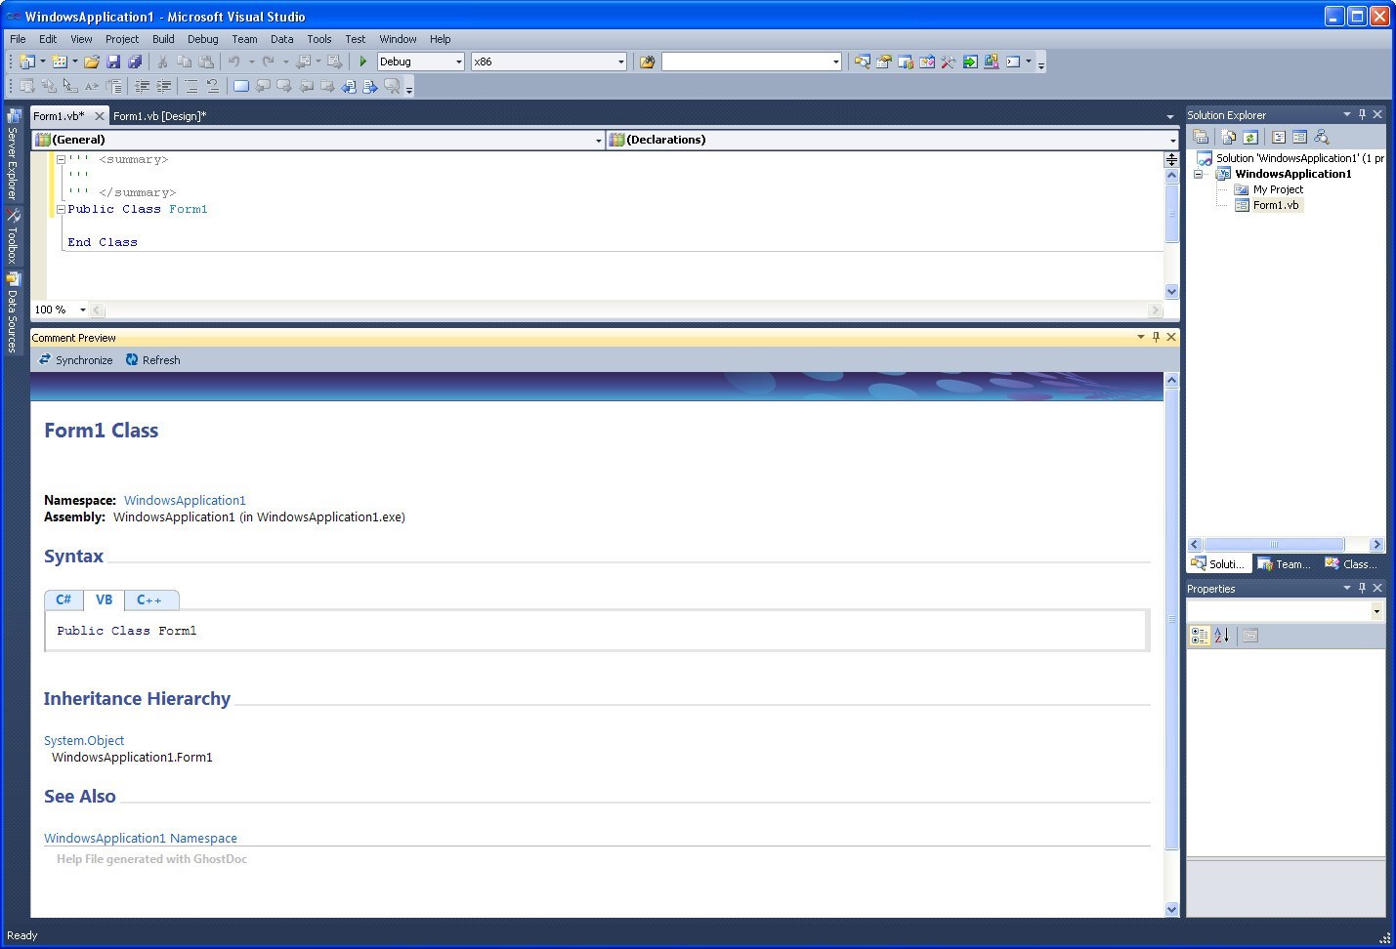1396x949 pixels.
Task: Switch to Class View bottom tab
Action: coord(1351,563)
